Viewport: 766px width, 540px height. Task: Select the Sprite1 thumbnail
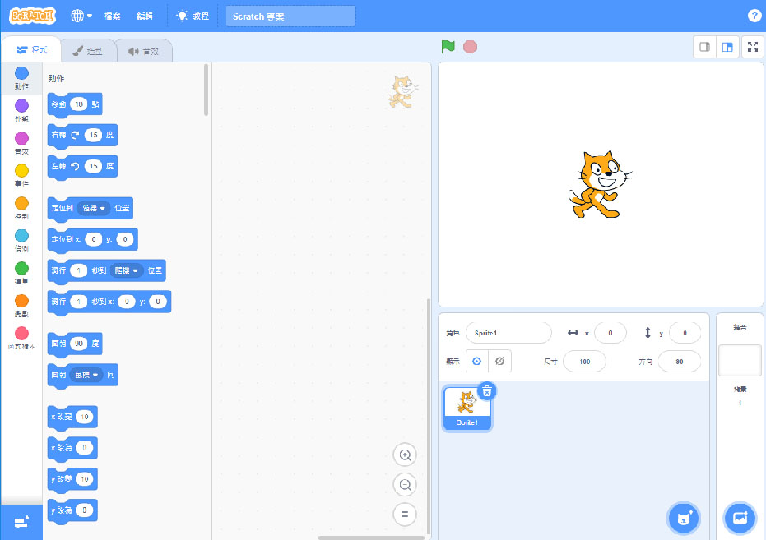467,408
